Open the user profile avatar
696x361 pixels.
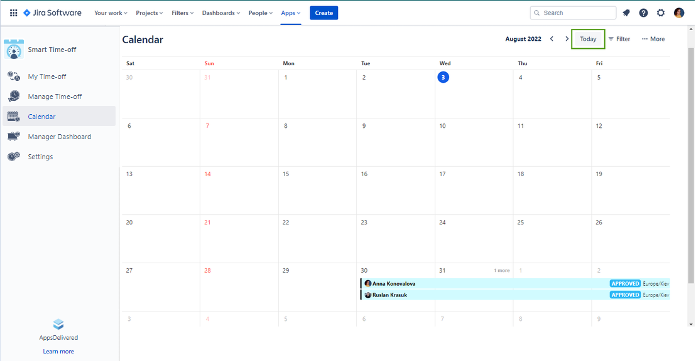pyautogui.click(x=679, y=13)
